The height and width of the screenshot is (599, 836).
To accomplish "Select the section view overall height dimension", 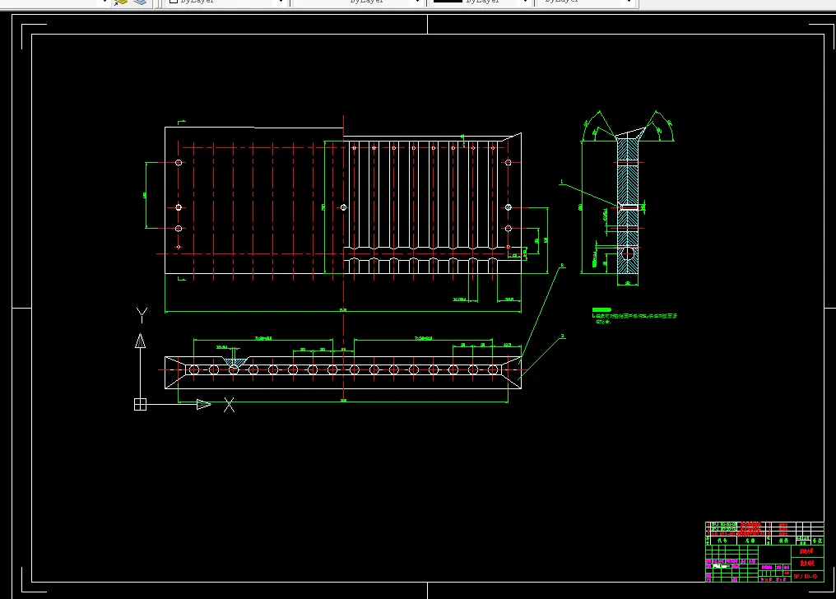I will 581,207.
